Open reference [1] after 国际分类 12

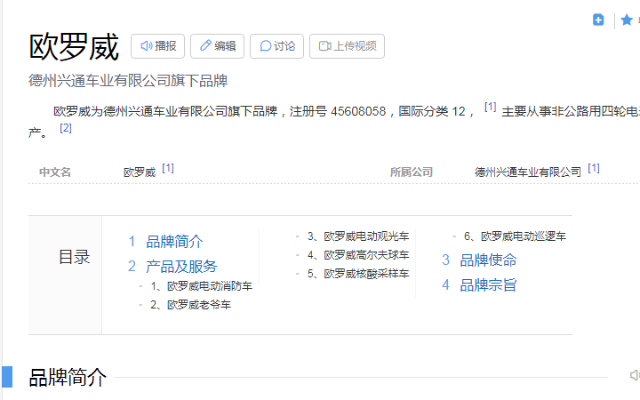(490, 107)
